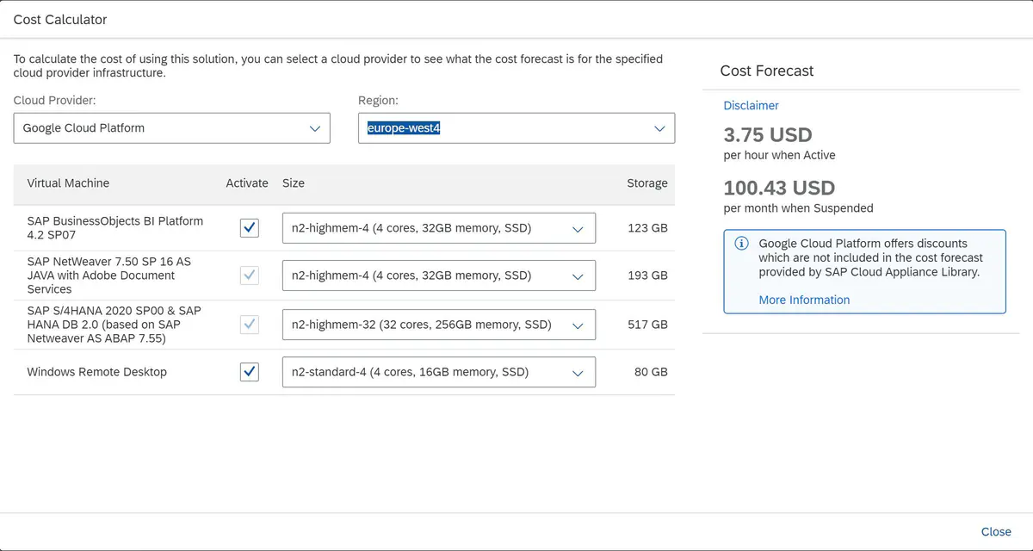1033x551 pixels.
Task: Click the 80 GB storage value
Action: point(651,372)
